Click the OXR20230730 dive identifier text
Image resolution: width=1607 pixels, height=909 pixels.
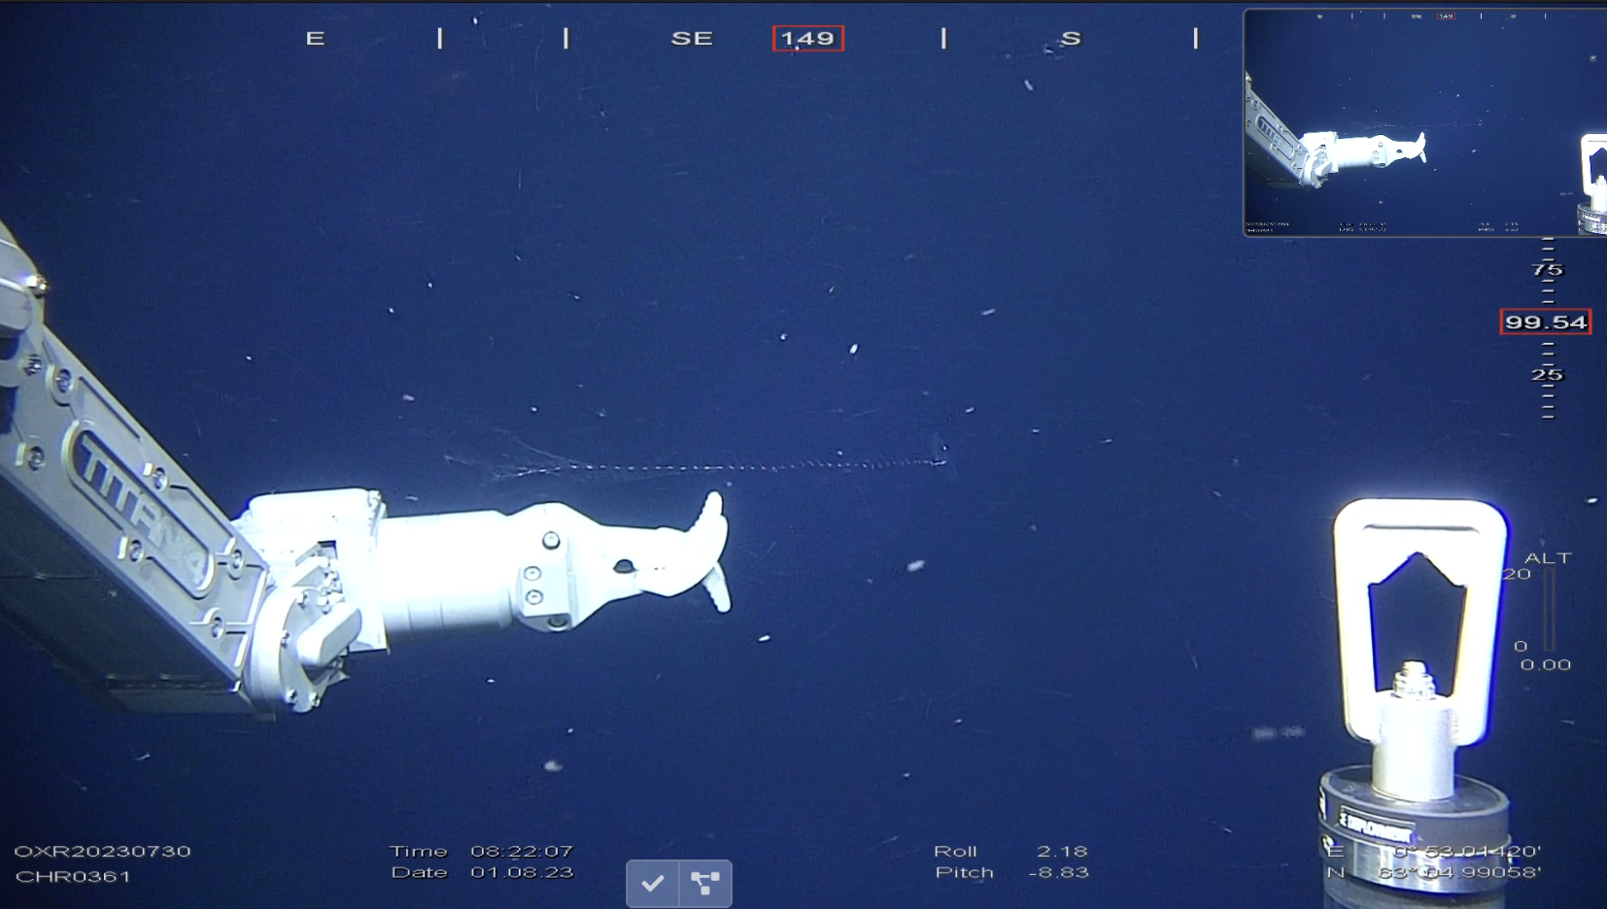click(x=102, y=851)
